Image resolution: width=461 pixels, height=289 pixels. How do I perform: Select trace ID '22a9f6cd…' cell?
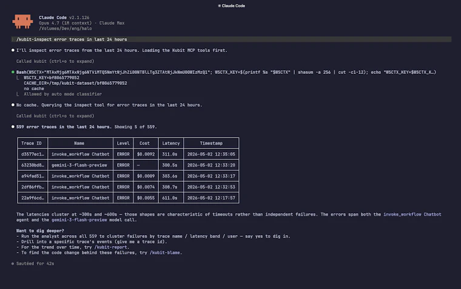click(x=32, y=198)
